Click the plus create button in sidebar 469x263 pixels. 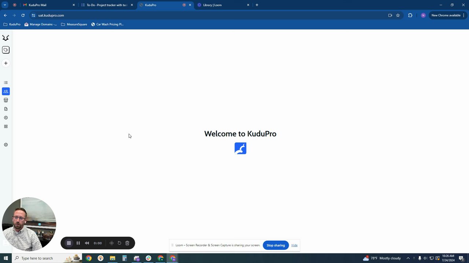pyautogui.click(x=5, y=63)
